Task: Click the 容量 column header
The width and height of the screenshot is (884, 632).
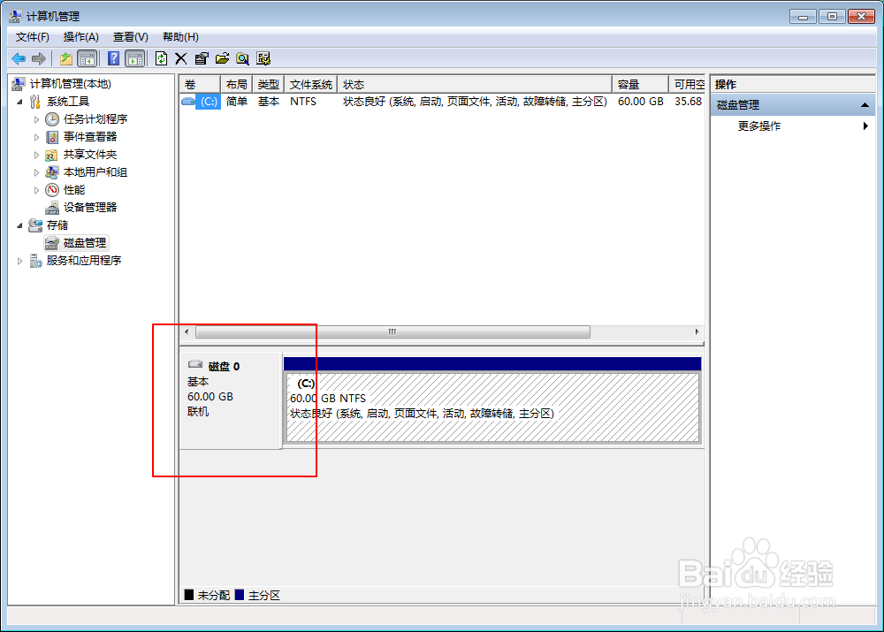Action: 640,85
